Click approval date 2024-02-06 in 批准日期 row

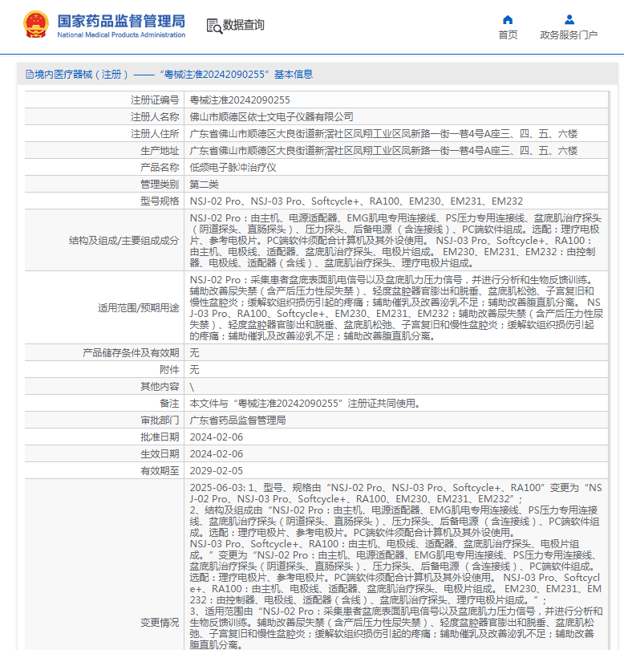pyautogui.click(x=217, y=437)
